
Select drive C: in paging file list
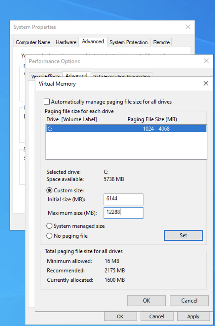(x=126, y=129)
